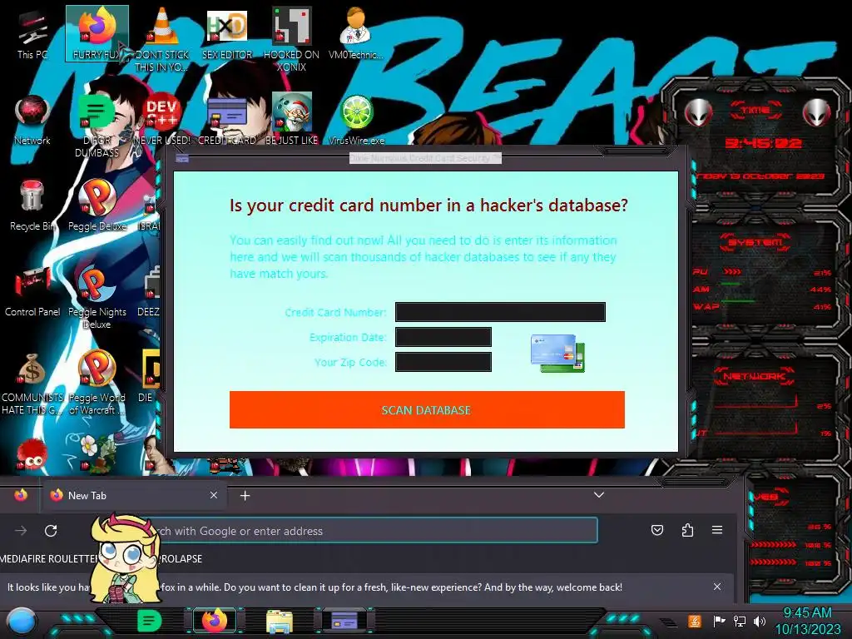
Task: Open the VM0Technic desktop icon
Action: click(356, 33)
